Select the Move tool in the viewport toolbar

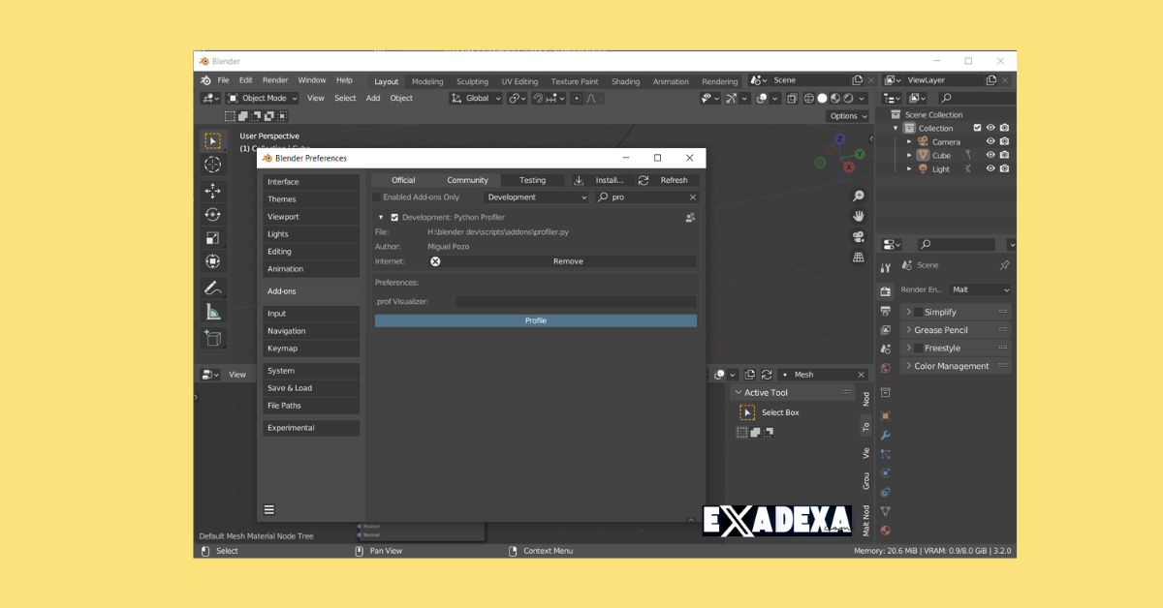[x=212, y=191]
